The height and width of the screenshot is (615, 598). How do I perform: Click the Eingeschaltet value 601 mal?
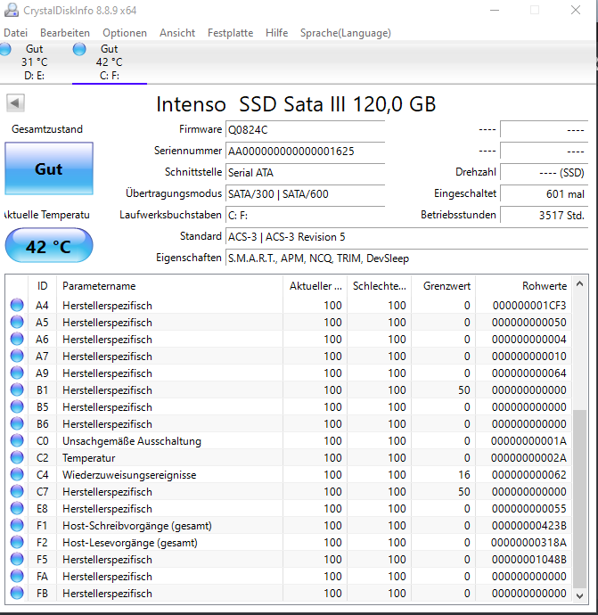[x=545, y=194]
